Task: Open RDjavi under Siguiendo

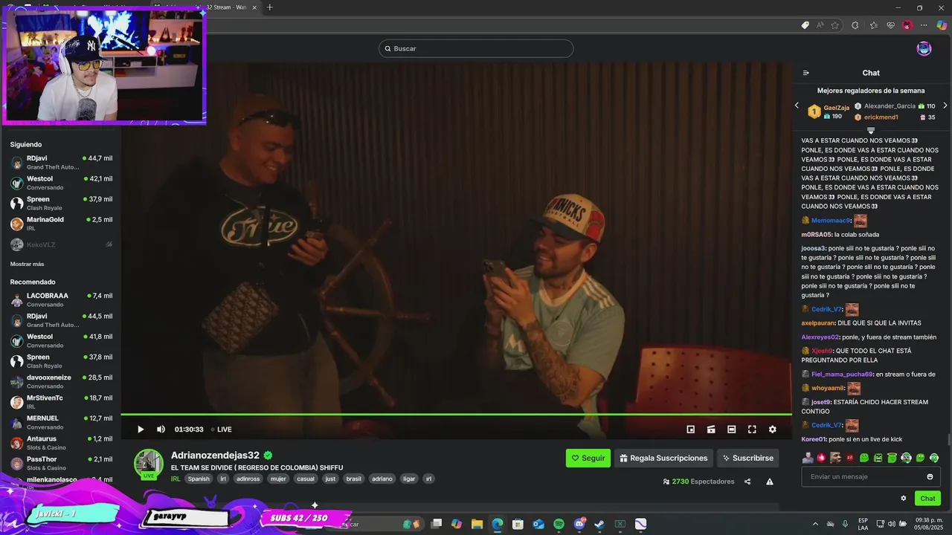Action: [61, 162]
